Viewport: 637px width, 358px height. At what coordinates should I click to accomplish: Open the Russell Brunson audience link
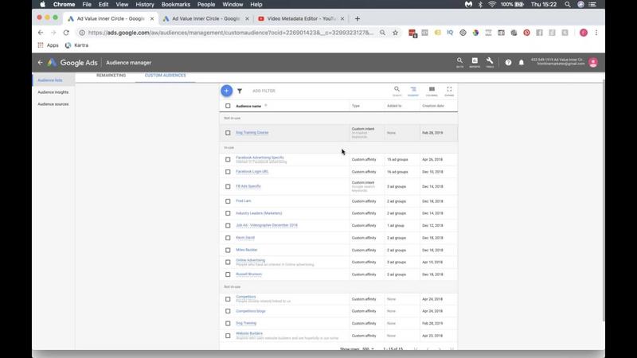(248, 274)
